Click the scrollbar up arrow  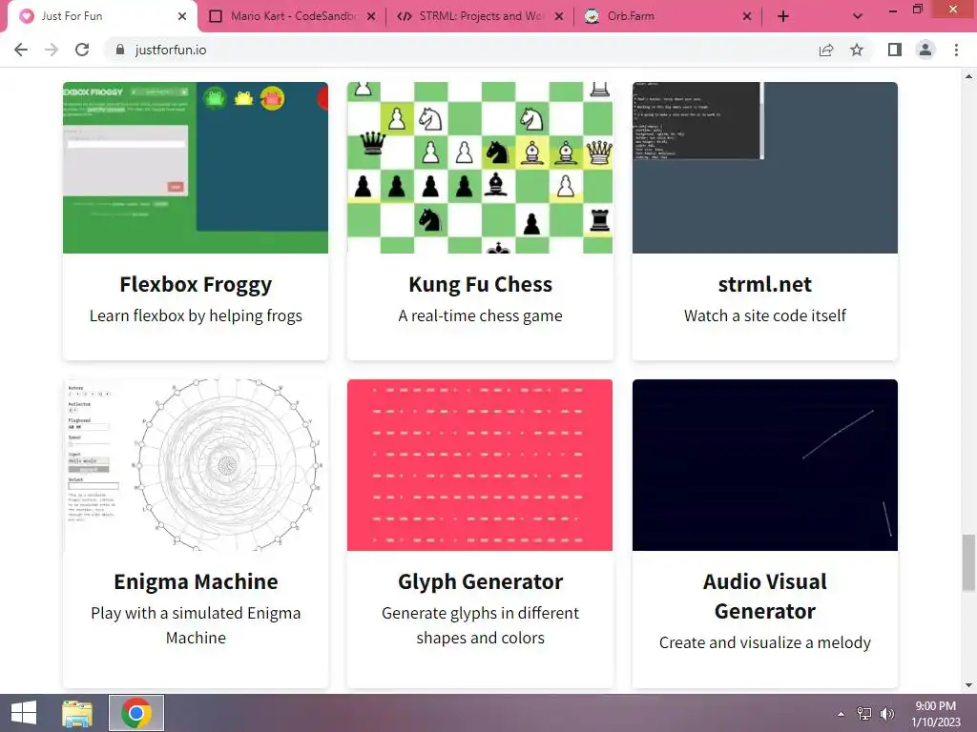[968, 76]
